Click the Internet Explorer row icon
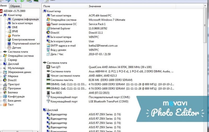Viewport: 209px width, 132px height. (x=48, y=28)
